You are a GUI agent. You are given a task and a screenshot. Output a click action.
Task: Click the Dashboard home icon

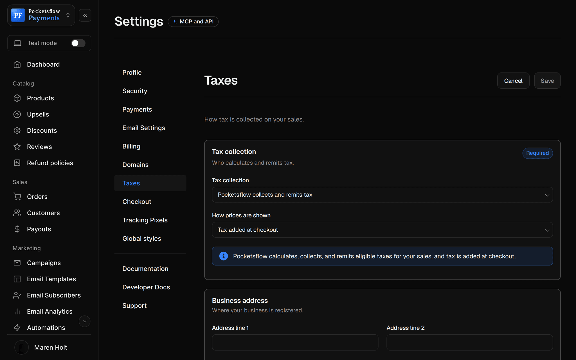point(17,64)
